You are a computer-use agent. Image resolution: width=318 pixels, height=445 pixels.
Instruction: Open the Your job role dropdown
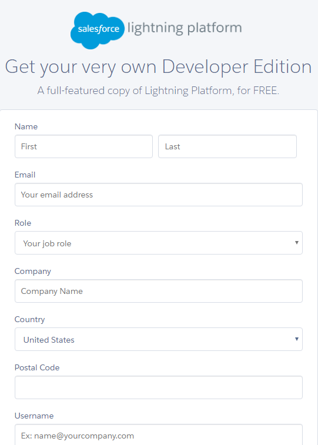(159, 243)
